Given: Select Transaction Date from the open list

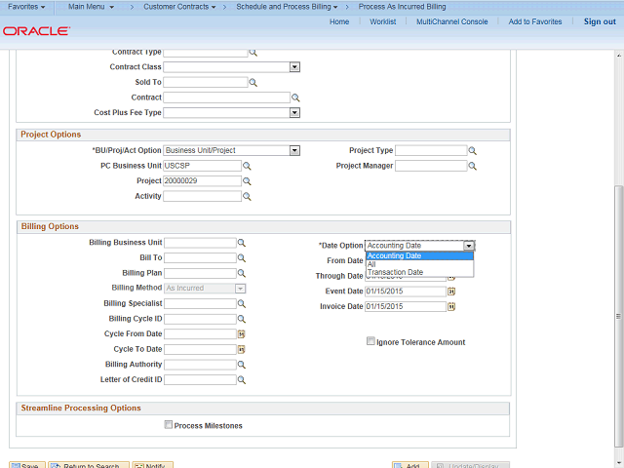Looking at the screenshot, I should click(395, 272).
